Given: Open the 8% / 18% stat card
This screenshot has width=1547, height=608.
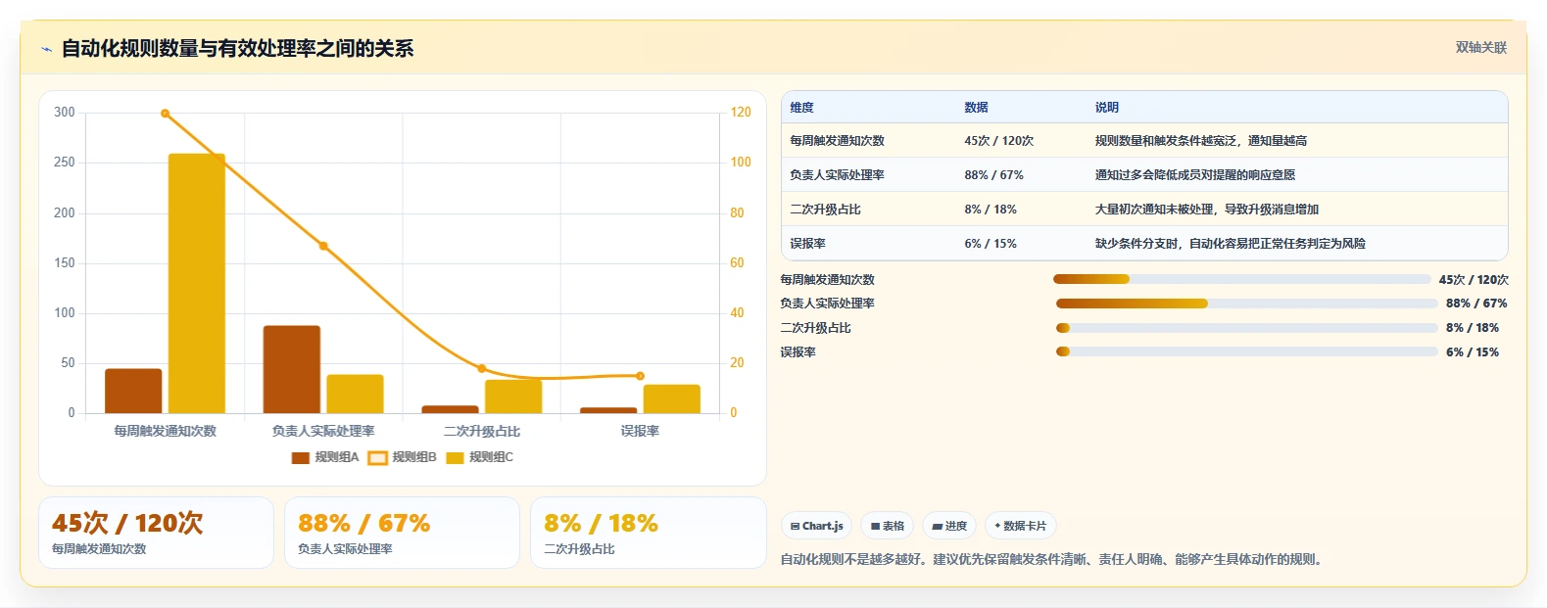Looking at the screenshot, I should (x=648, y=533).
